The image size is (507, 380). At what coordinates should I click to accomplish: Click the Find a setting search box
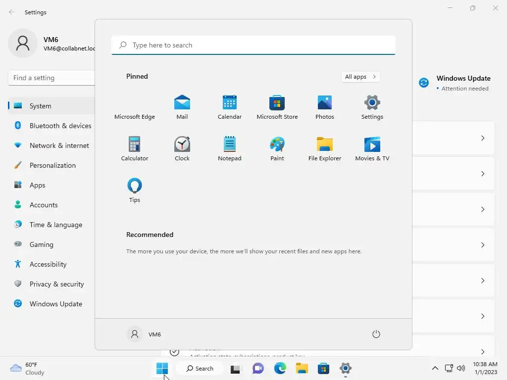51,78
